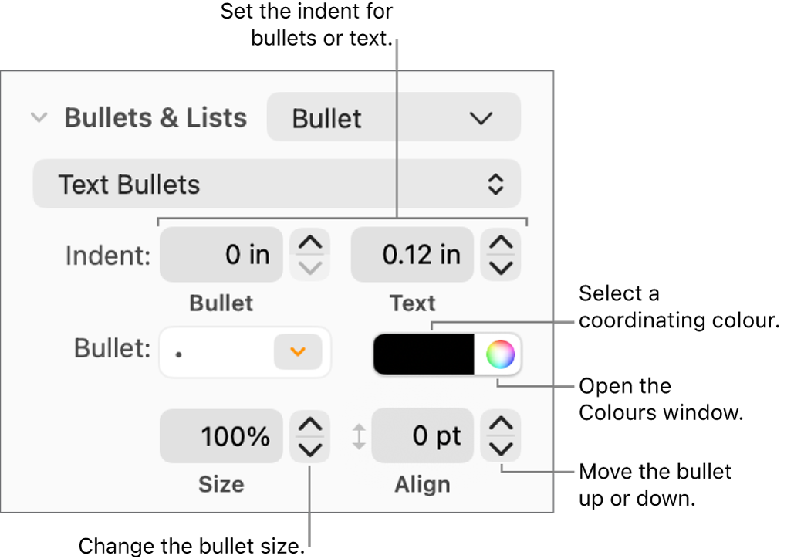
Task: Click the down arrow beside 0 in
Action: 309,266
